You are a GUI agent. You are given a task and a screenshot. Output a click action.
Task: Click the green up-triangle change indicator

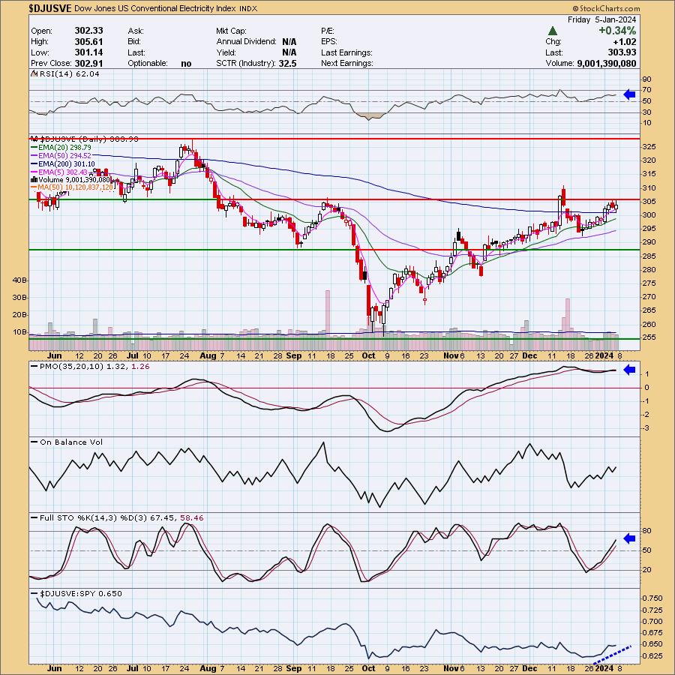tap(553, 31)
